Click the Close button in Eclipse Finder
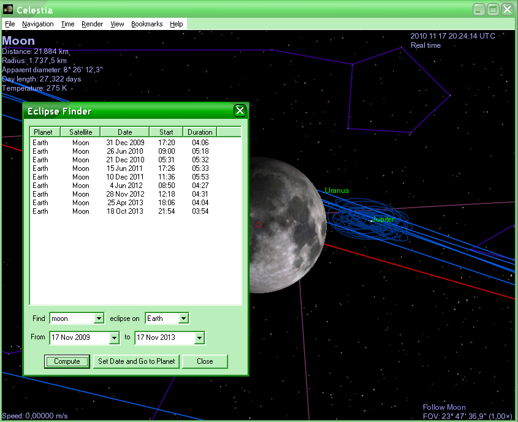This screenshot has height=422, width=518. (x=205, y=361)
